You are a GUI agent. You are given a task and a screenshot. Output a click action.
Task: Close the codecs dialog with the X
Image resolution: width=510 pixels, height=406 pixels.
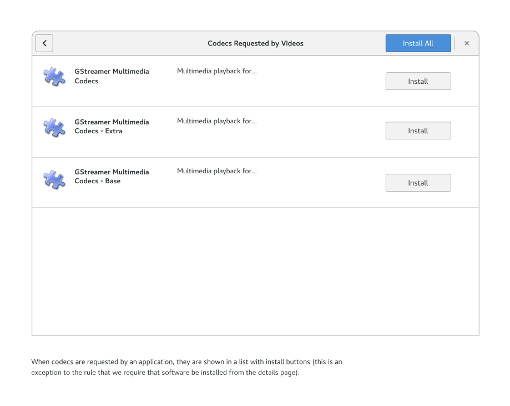(466, 43)
